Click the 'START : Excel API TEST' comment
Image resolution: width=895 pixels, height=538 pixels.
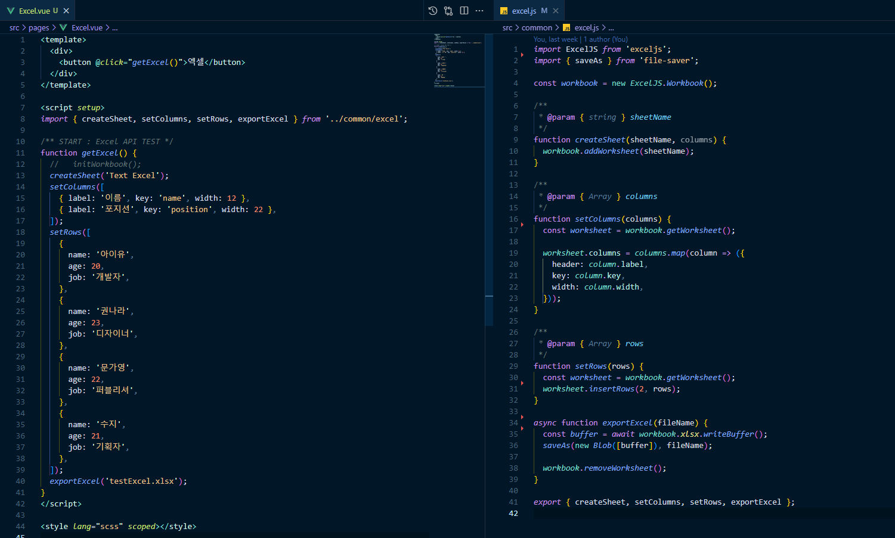coord(107,142)
